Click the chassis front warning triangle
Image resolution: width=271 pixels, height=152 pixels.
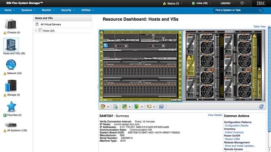coord(102,32)
